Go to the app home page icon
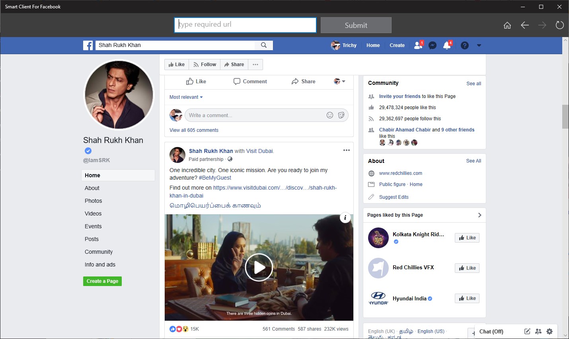569x339 pixels. 507,25
